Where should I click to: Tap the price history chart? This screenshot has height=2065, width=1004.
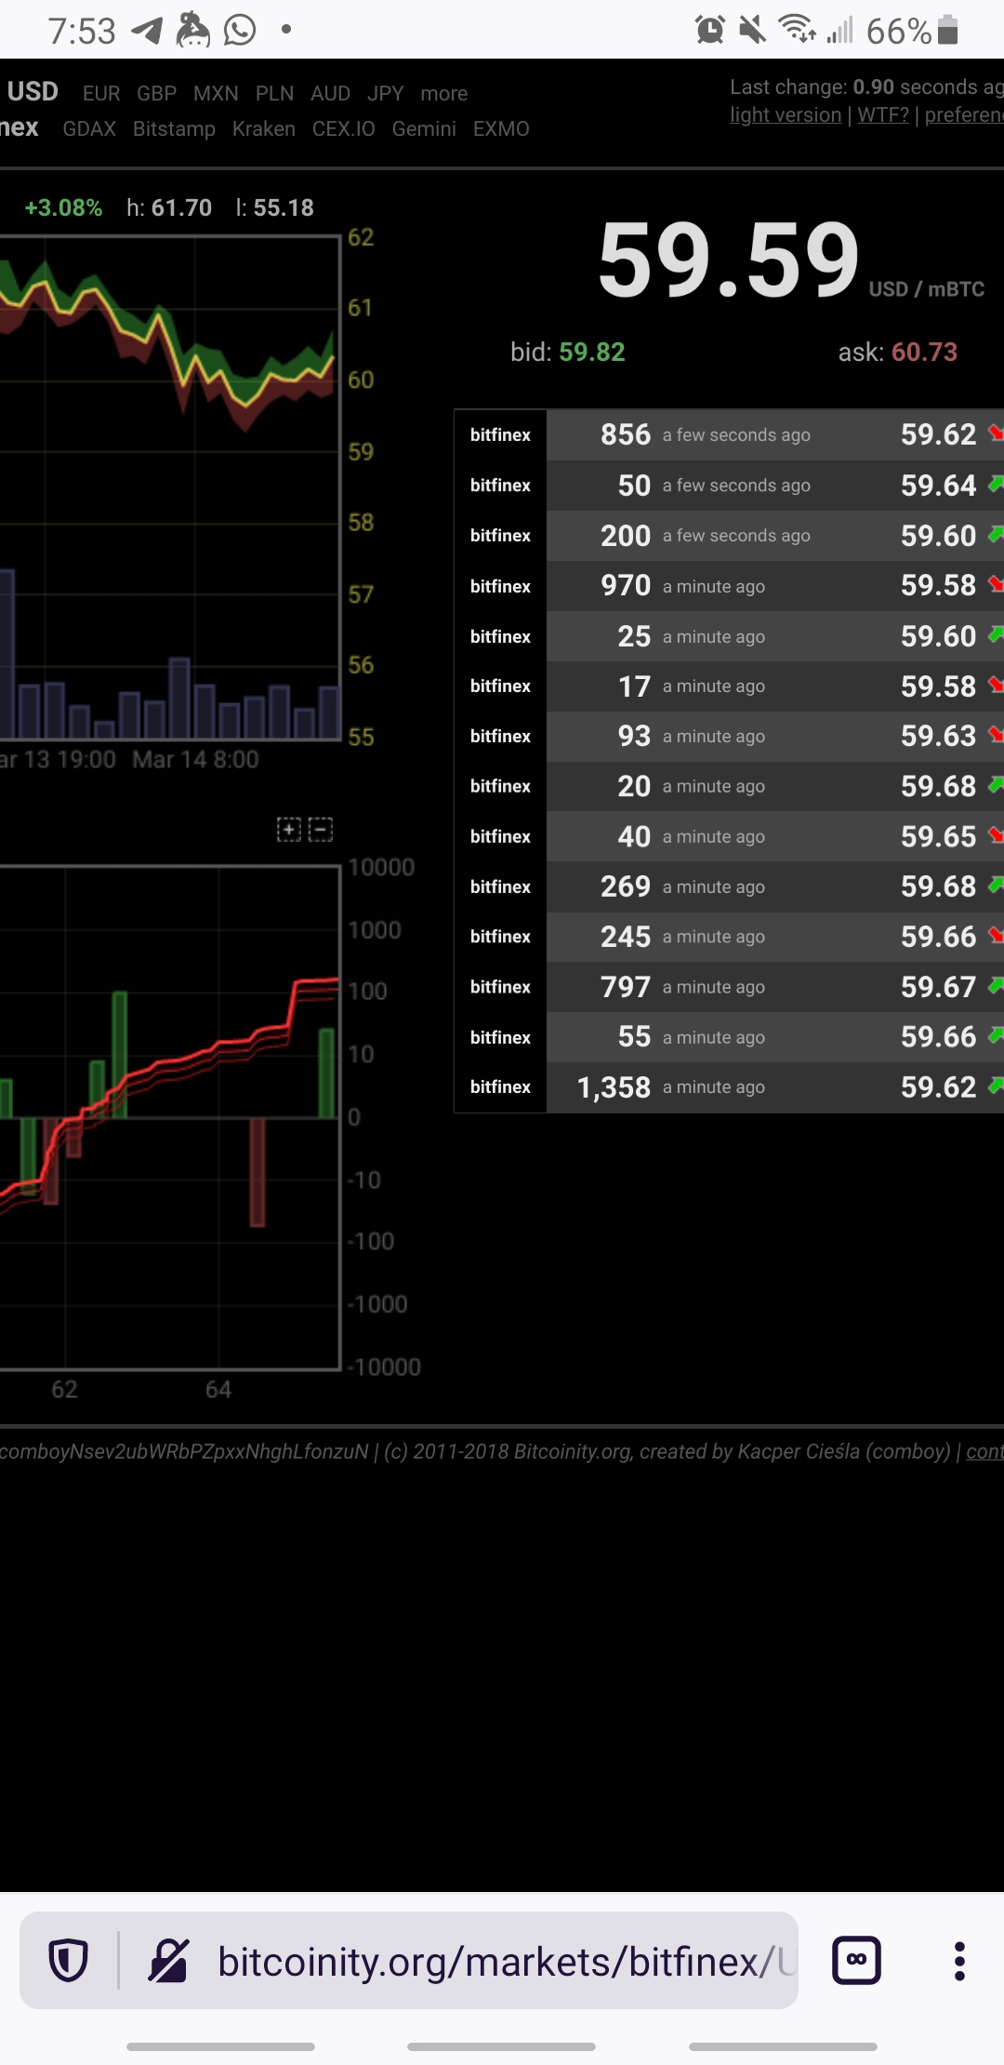(x=170, y=488)
